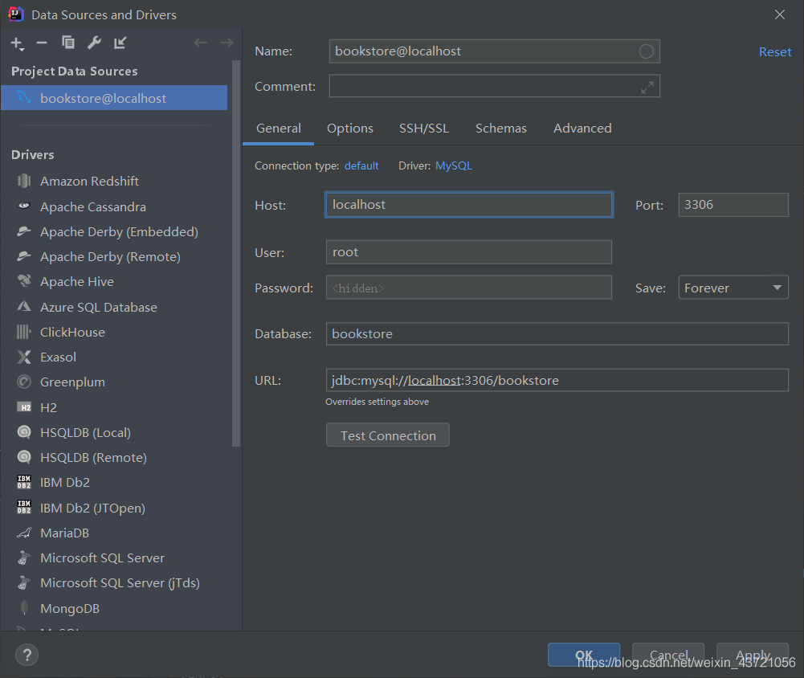Click the Database field containing bookstore
This screenshot has width=804, height=678.
pyautogui.click(x=557, y=334)
